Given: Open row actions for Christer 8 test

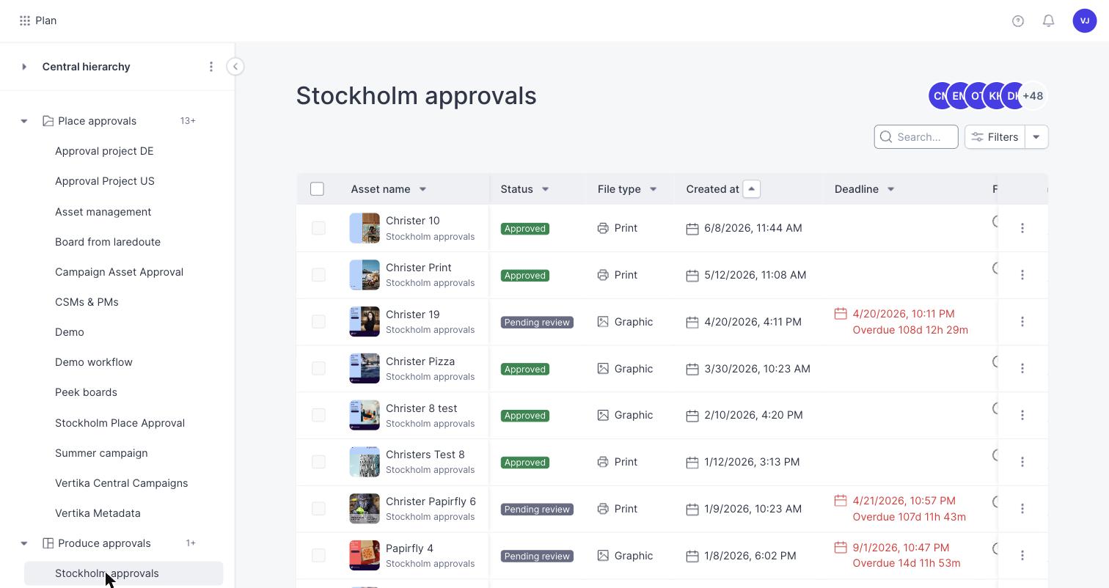Looking at the screenshot, I should tap(1022, 415).
